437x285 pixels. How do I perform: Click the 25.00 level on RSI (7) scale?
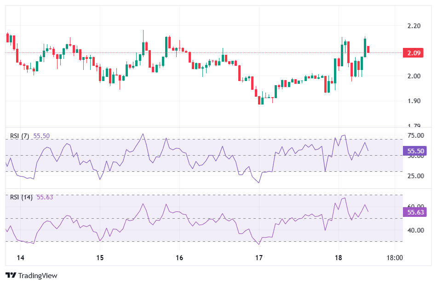coord(414,176)
